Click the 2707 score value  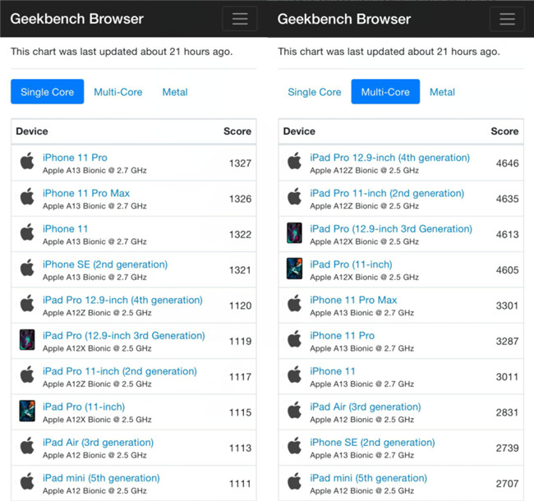pos(507,484)
